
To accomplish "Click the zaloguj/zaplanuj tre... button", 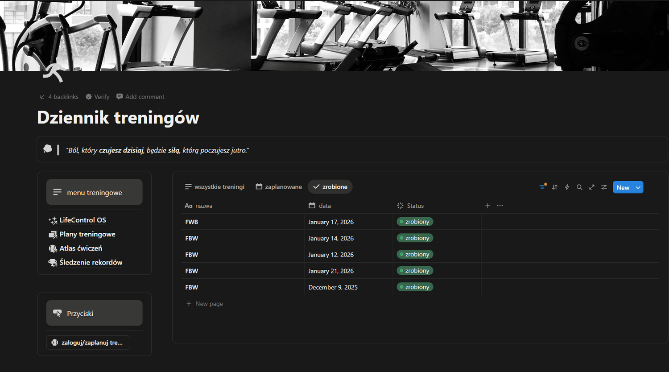I will [x=88, y=343].
